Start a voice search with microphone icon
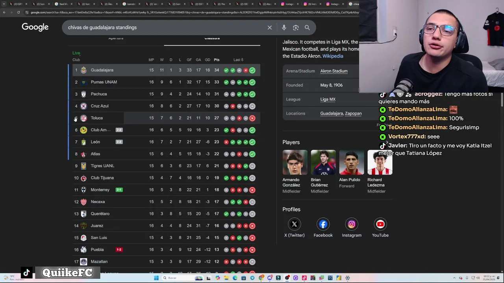504x283 pixels. 284,28
